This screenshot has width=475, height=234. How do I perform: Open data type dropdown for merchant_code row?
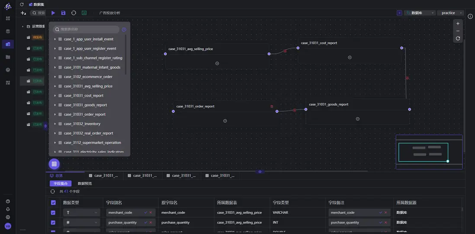coord(81,212)
